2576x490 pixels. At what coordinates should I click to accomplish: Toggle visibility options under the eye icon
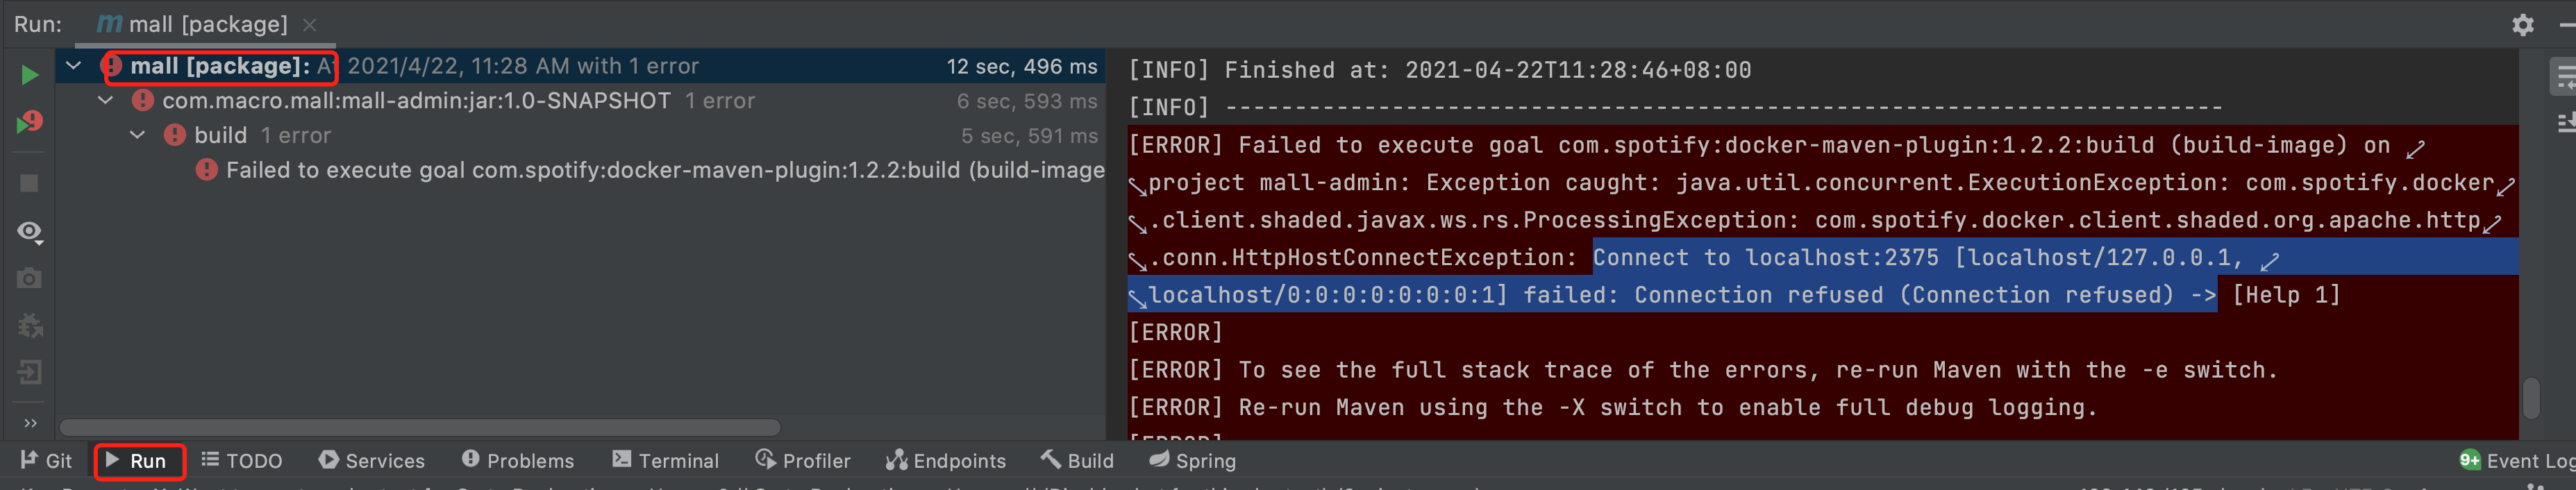[x=28, y=231]
